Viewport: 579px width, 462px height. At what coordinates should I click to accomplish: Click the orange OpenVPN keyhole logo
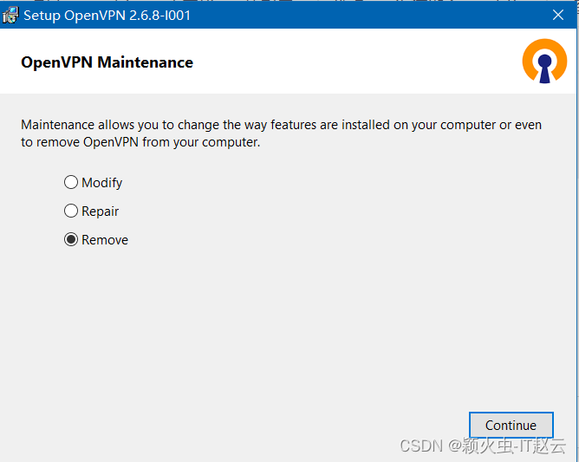pos(544,62)
